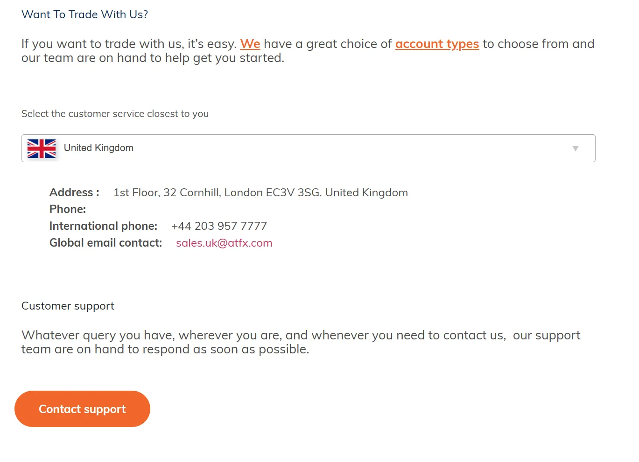
Task: Click the orange "We" link
Action: coord(250,44)
